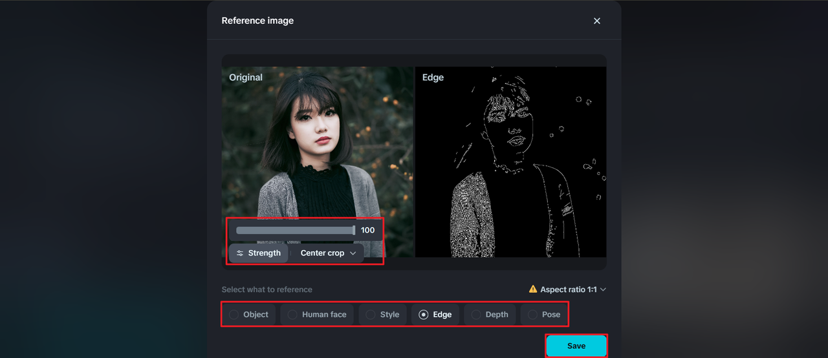Click the Save button
This screenshot has width=828, height=358.
[x=576, y=346]
